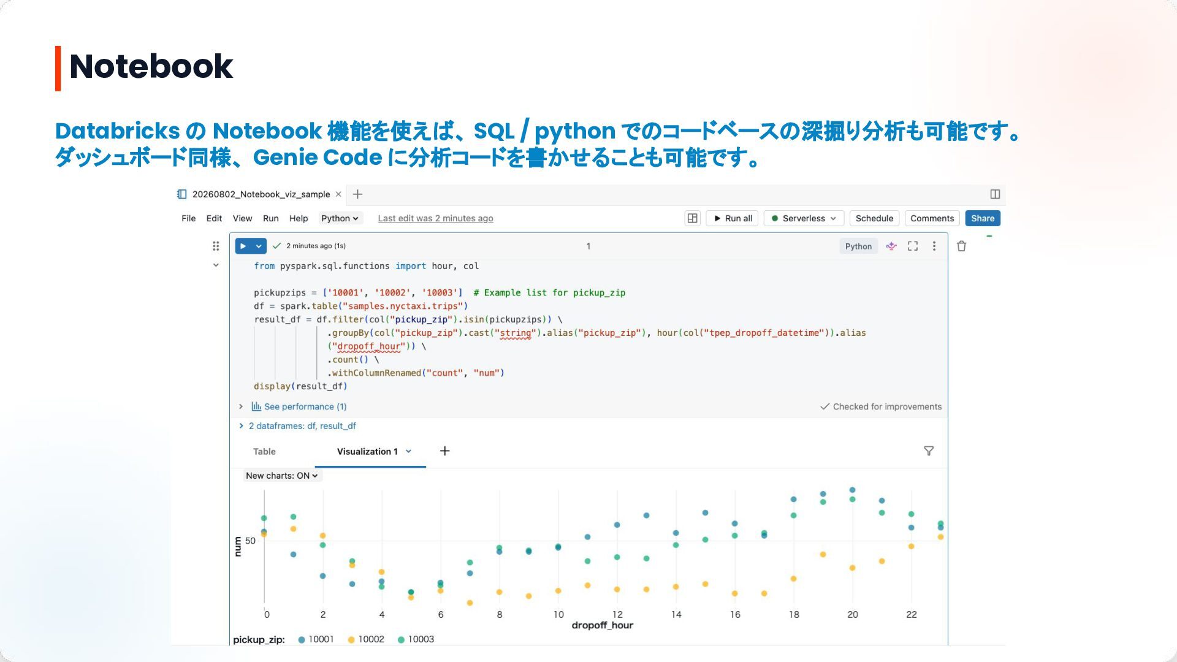Collapse the cell with left chevron
Image resolution: width=1177 pixels, height=662 pixels.
[x=216, y=265]
